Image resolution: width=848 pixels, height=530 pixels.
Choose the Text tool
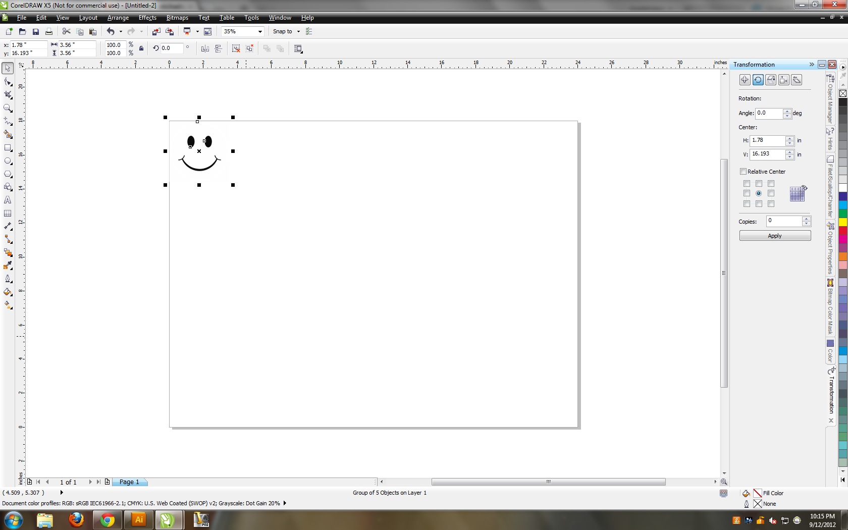pos(8,200)
